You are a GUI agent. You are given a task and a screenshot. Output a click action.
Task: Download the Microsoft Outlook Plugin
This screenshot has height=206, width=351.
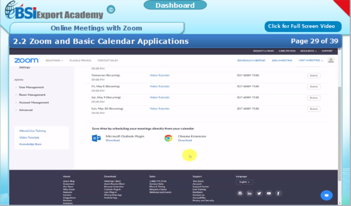pos(112,140)
